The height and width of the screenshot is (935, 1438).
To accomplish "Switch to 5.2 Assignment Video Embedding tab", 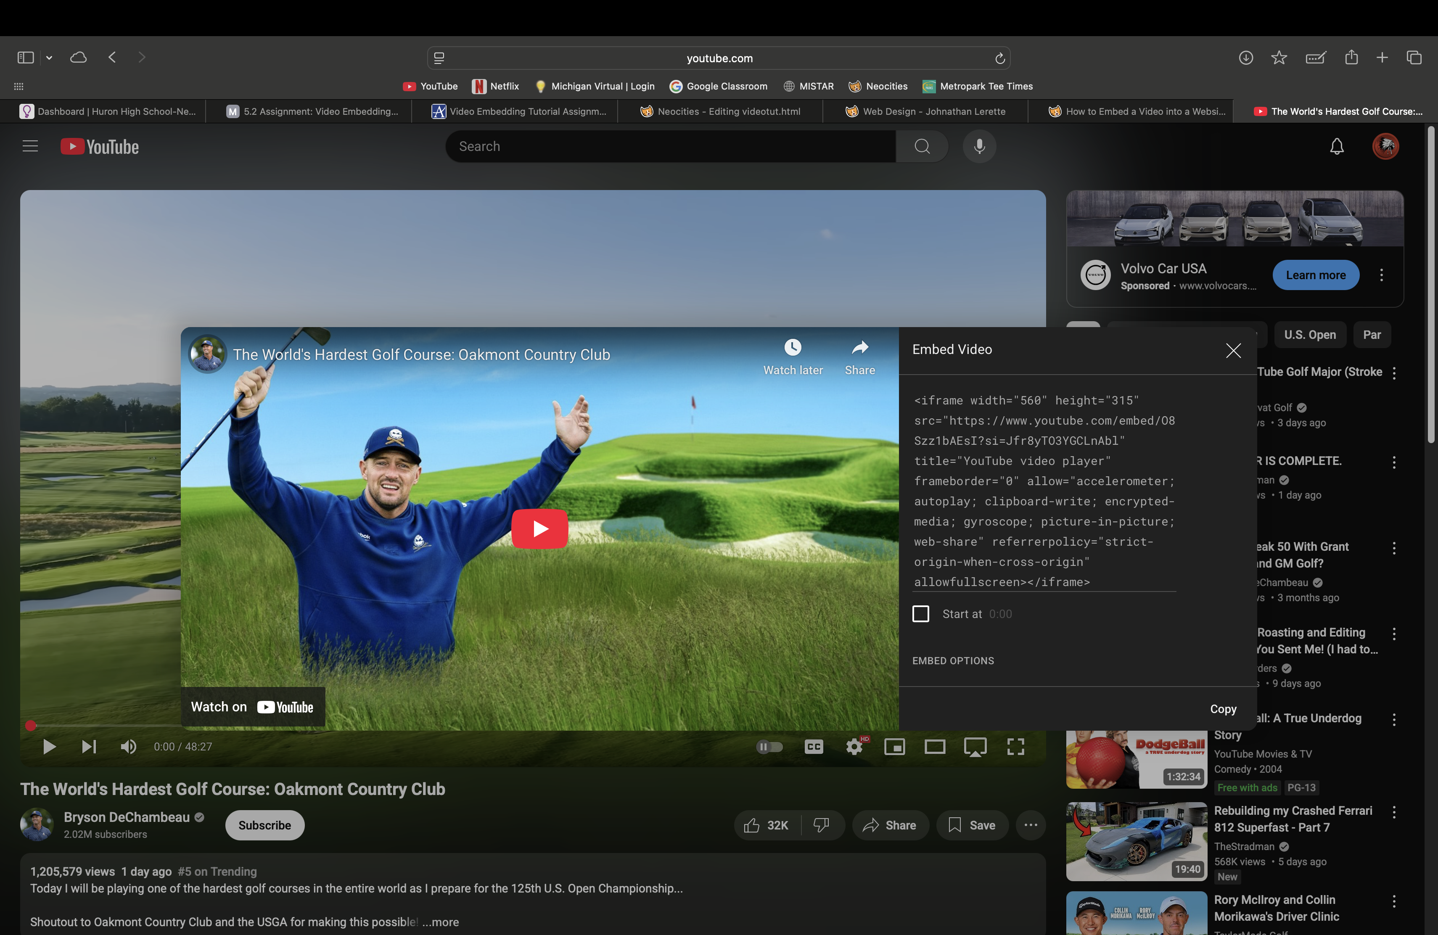I will [x=309, y=111].
